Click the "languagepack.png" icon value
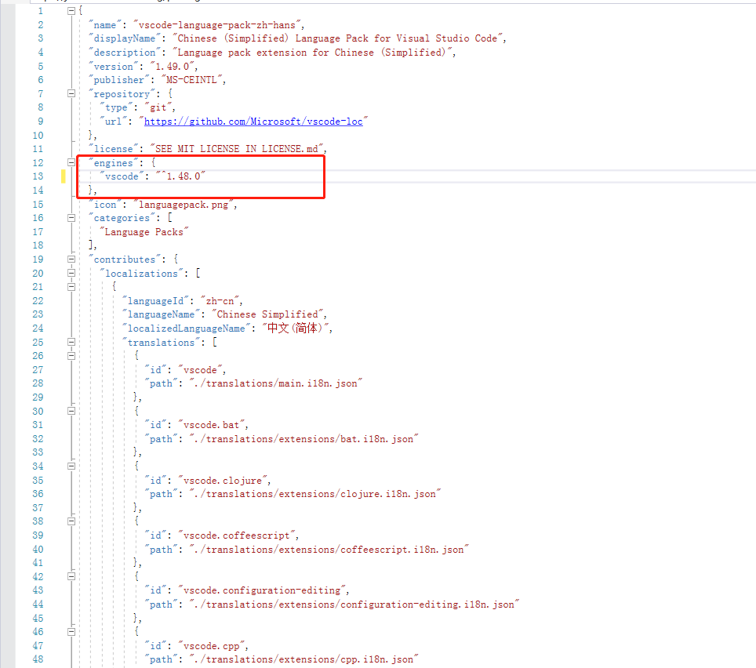756x668 pixels. point(184,205)
